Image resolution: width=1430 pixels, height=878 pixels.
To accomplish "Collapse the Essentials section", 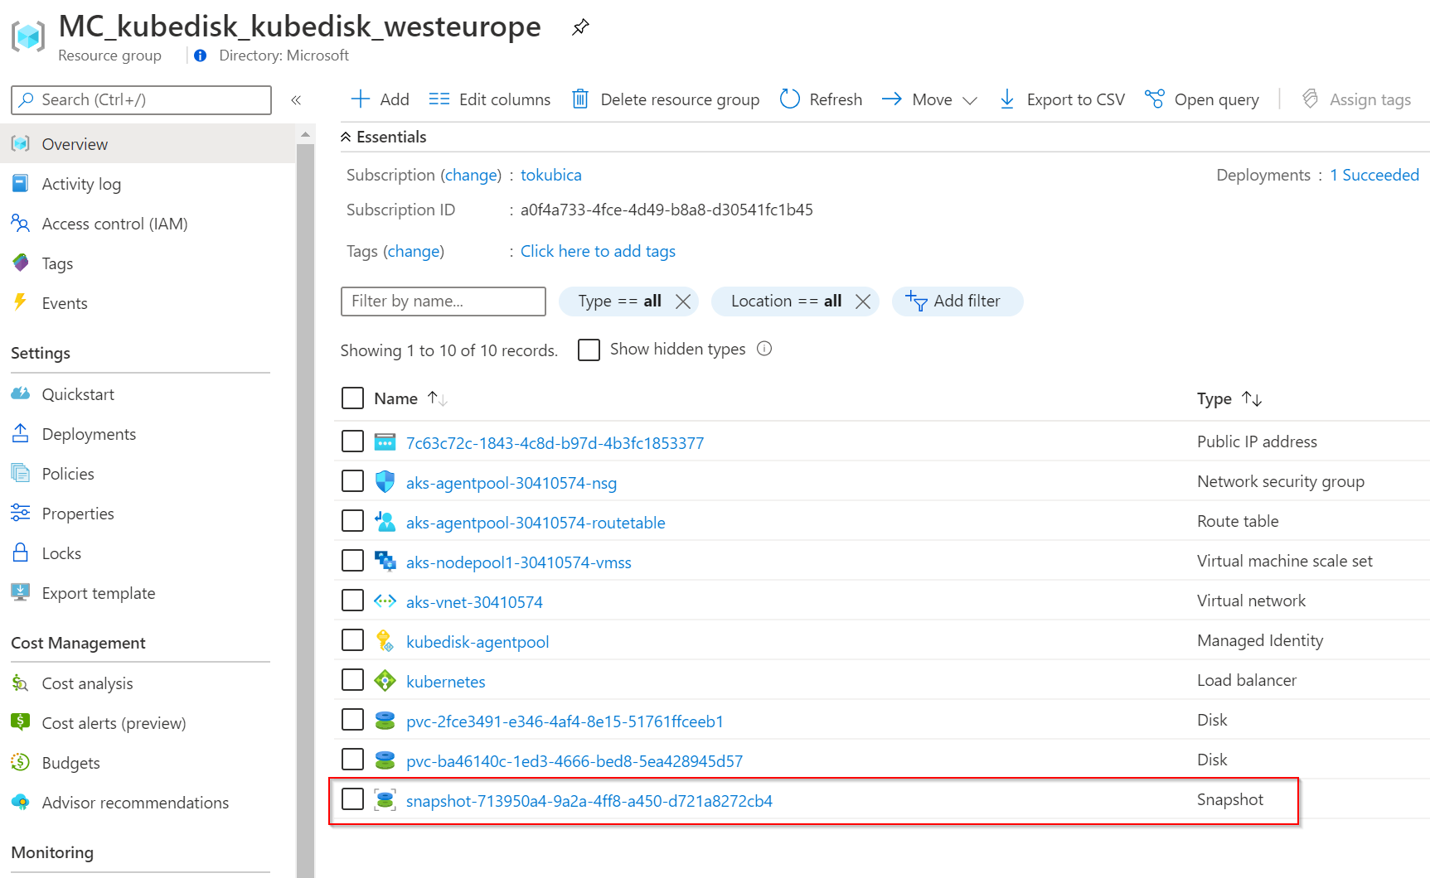I will point(346,137).
